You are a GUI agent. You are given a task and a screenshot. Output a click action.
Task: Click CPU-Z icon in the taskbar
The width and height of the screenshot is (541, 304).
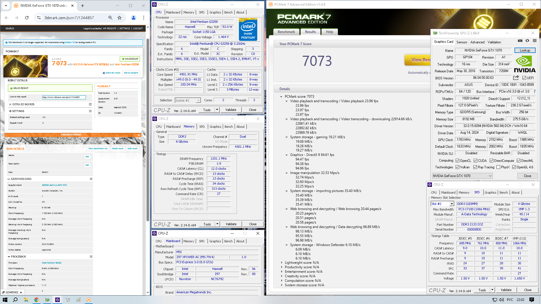[x=57, y=300]
